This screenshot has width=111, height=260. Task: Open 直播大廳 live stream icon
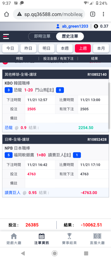click(x=97, y=236)
